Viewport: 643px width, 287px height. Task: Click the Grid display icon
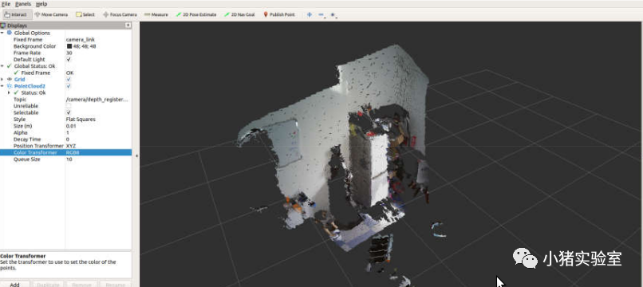[x=10, y=79]
